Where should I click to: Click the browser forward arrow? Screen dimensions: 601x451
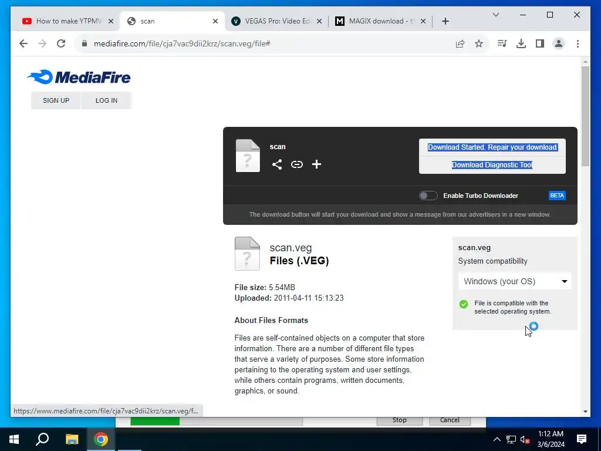tap(42, 43)
